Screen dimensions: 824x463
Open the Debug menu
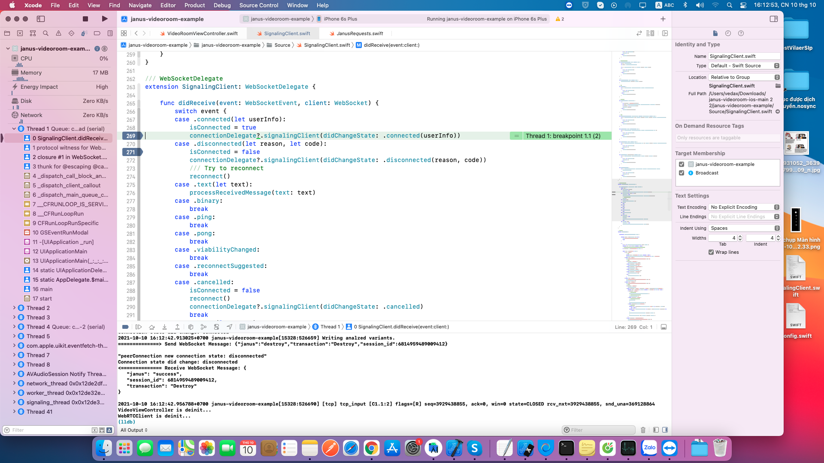click(222, 5)
